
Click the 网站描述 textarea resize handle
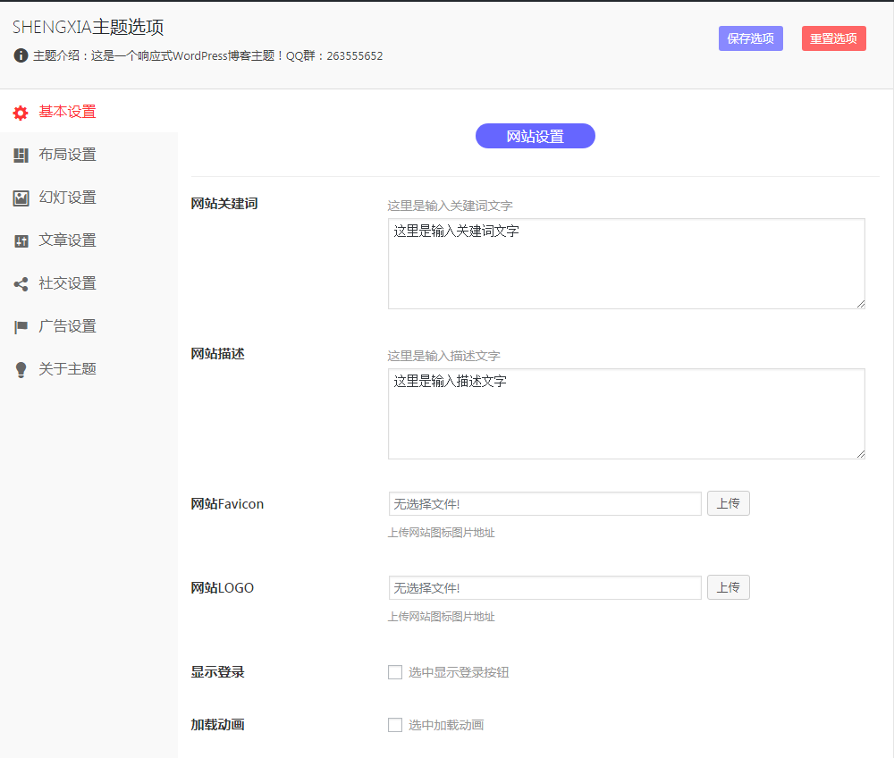(x=860, y=454)
